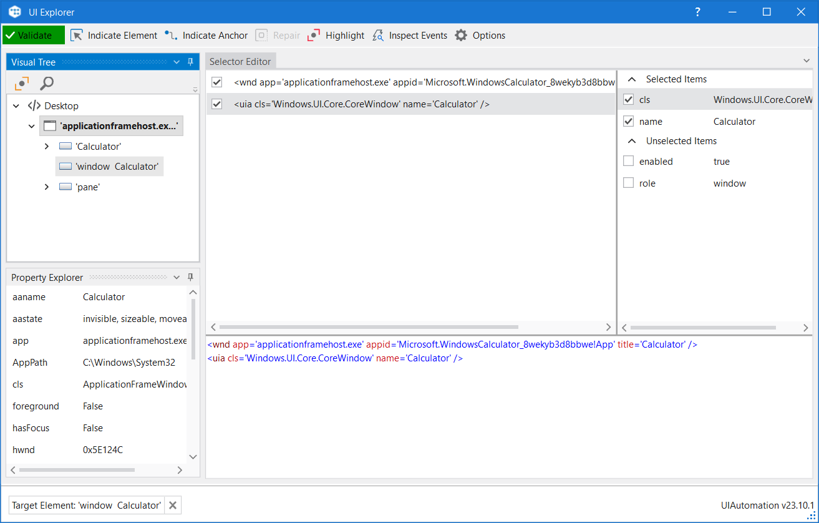Clear the Target Element with the X

(x=172, y=505)
